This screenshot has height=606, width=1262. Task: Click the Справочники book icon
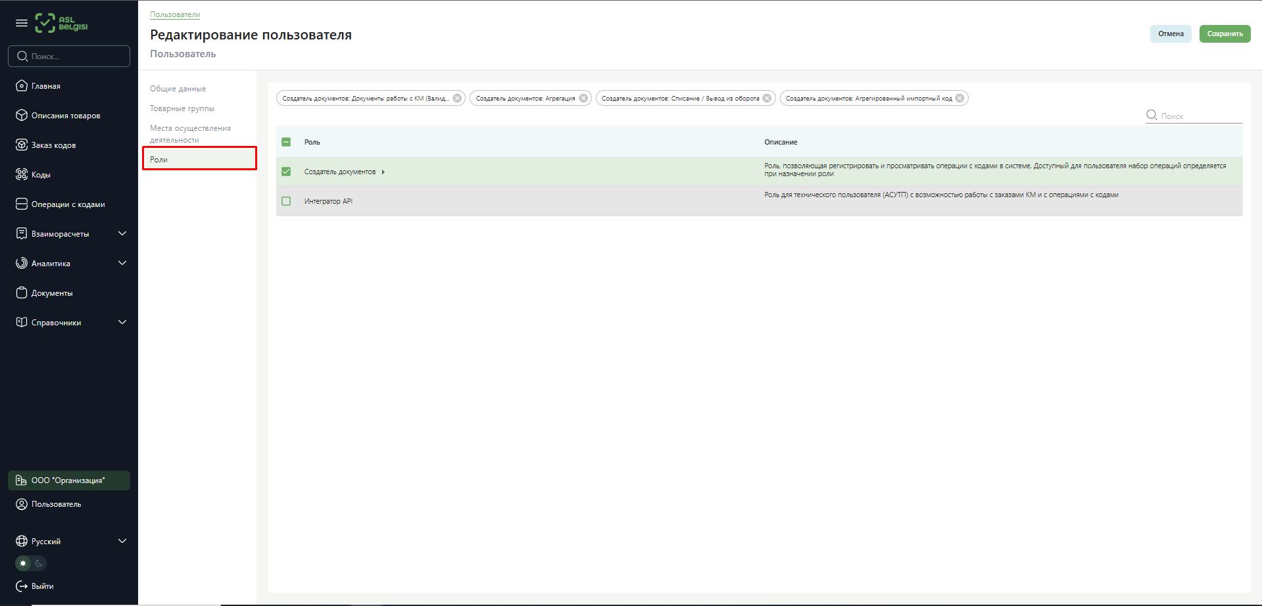(22, 323)
